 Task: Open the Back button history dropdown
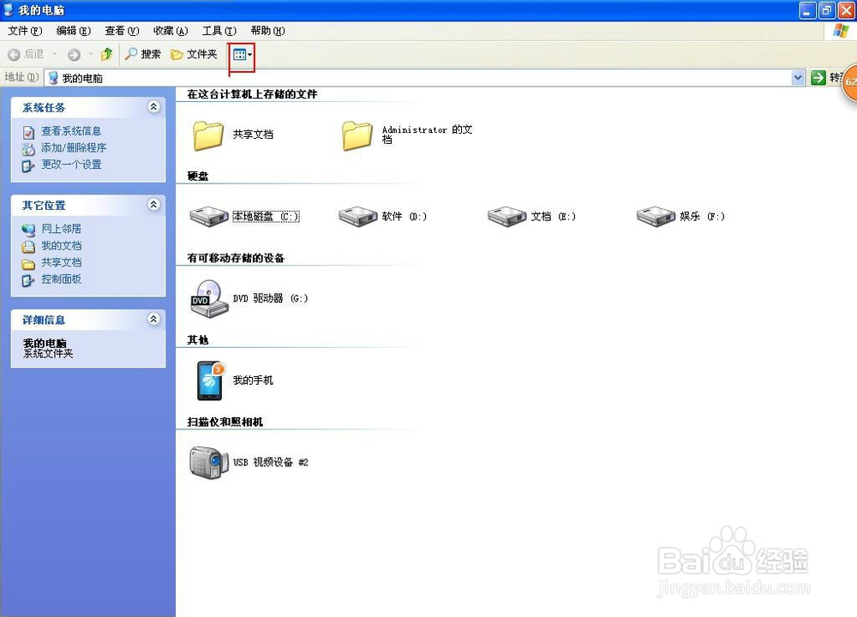tap(55, 54)
